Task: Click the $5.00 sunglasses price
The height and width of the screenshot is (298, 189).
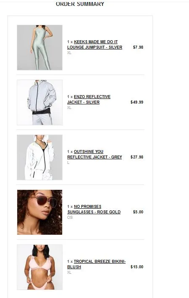Action: click(x=138, y=212)
